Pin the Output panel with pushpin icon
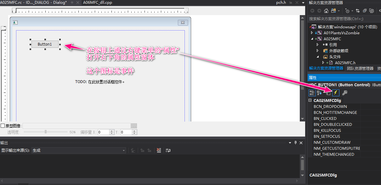Image resolution: width=381 pixels, height=185 pixels. (295, 143)
